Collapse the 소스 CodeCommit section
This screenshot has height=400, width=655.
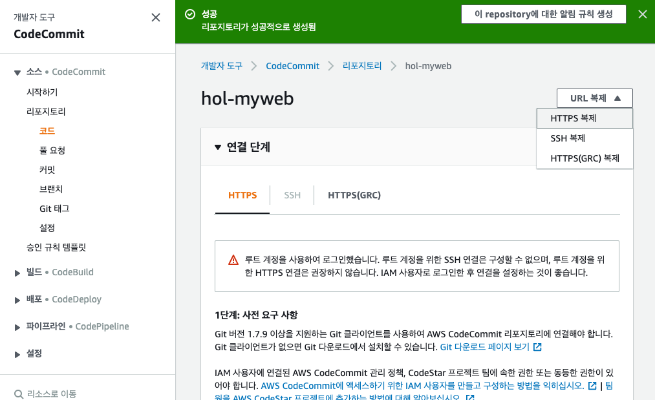coord(17,72)
